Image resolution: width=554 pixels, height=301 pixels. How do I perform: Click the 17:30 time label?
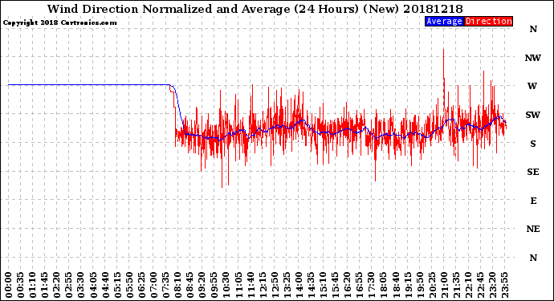coord(372,285)
